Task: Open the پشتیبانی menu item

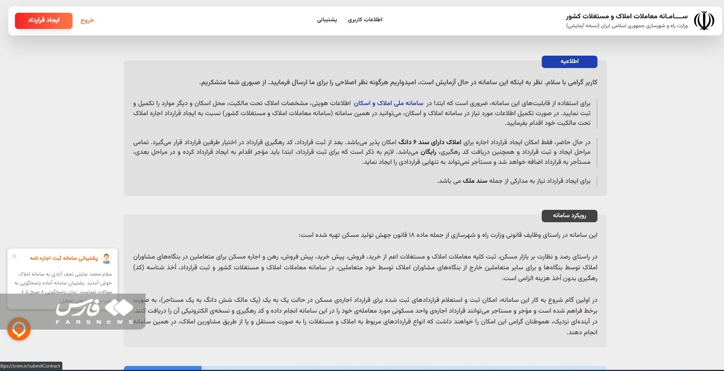Action: pos(327,20)
